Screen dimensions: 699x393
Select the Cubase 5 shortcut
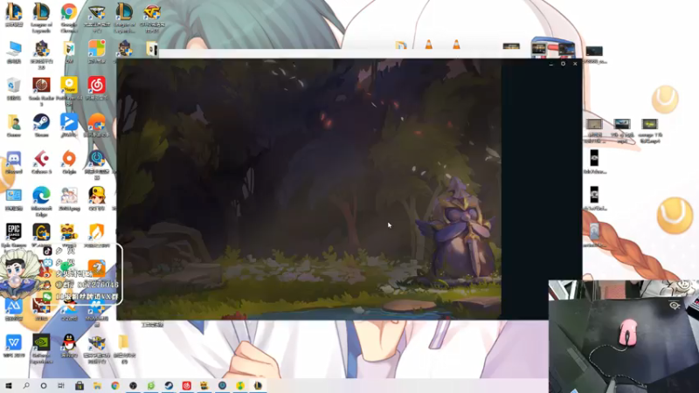[x=41, y=159]
